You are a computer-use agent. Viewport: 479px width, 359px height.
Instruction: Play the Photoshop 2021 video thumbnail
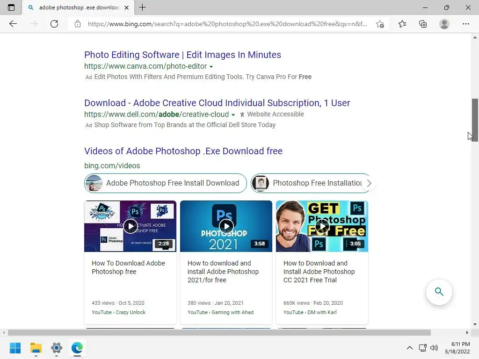tap(226, 226)
